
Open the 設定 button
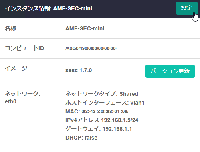(187, 8)
